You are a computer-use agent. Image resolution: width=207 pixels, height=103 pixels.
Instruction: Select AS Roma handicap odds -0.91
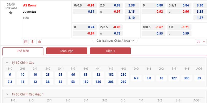90,5
